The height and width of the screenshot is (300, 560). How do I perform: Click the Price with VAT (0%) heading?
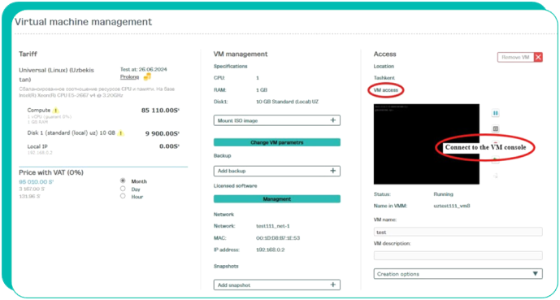click(51, 172)
